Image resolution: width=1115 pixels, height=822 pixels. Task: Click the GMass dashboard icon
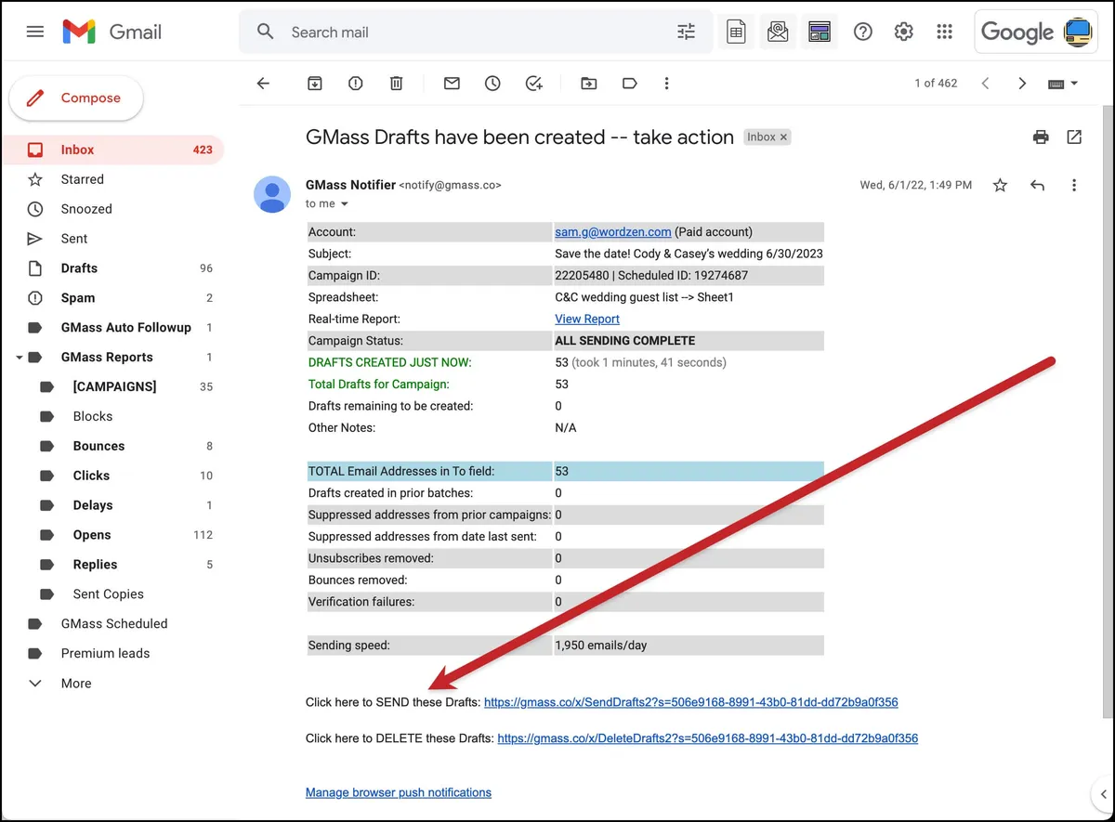pyautogui.click(x=820, y=32)
